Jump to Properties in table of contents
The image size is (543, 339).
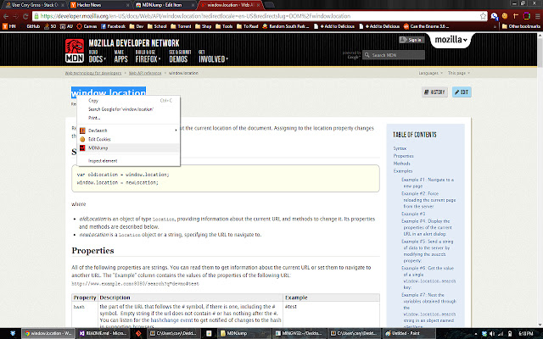click(x=403, y=156)
